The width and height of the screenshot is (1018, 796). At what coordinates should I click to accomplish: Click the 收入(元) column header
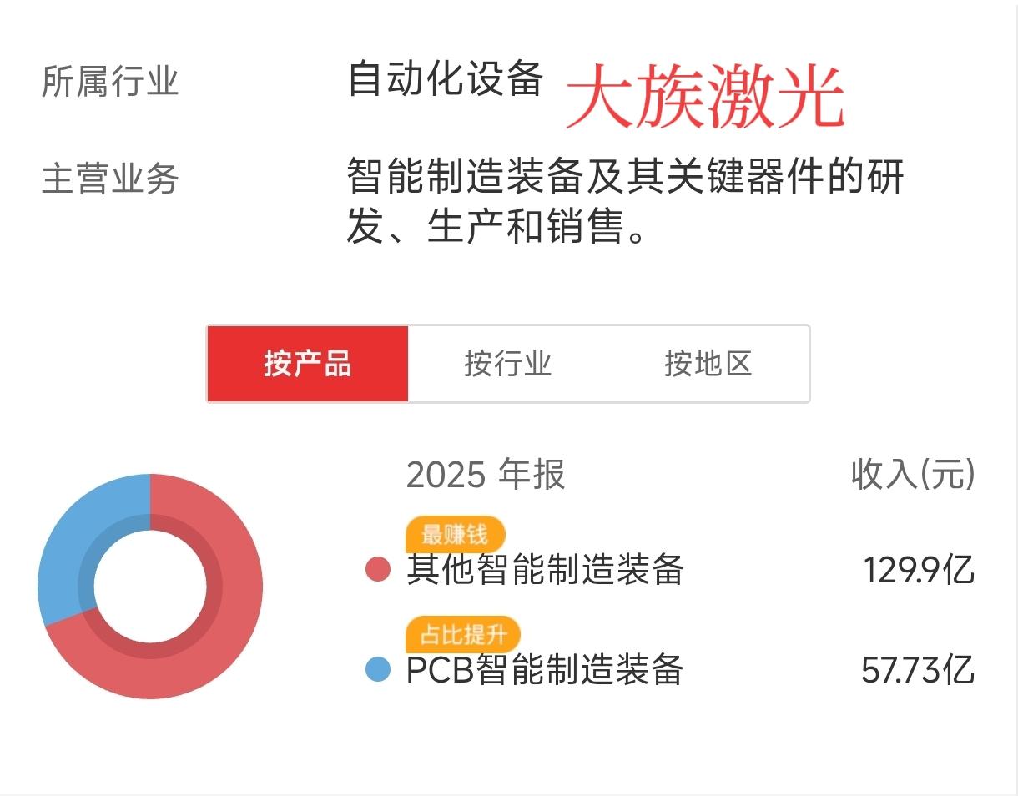pos(913,475)
